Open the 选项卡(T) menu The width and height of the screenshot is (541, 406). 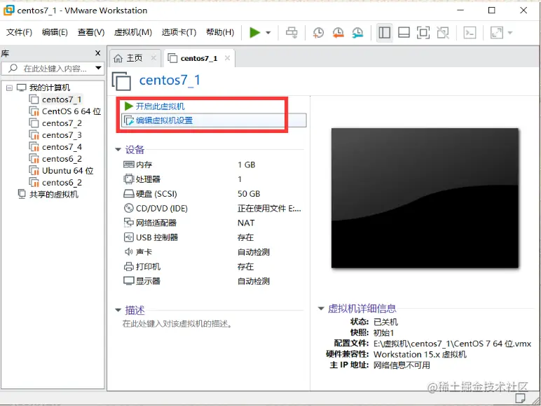pos(179,32)
